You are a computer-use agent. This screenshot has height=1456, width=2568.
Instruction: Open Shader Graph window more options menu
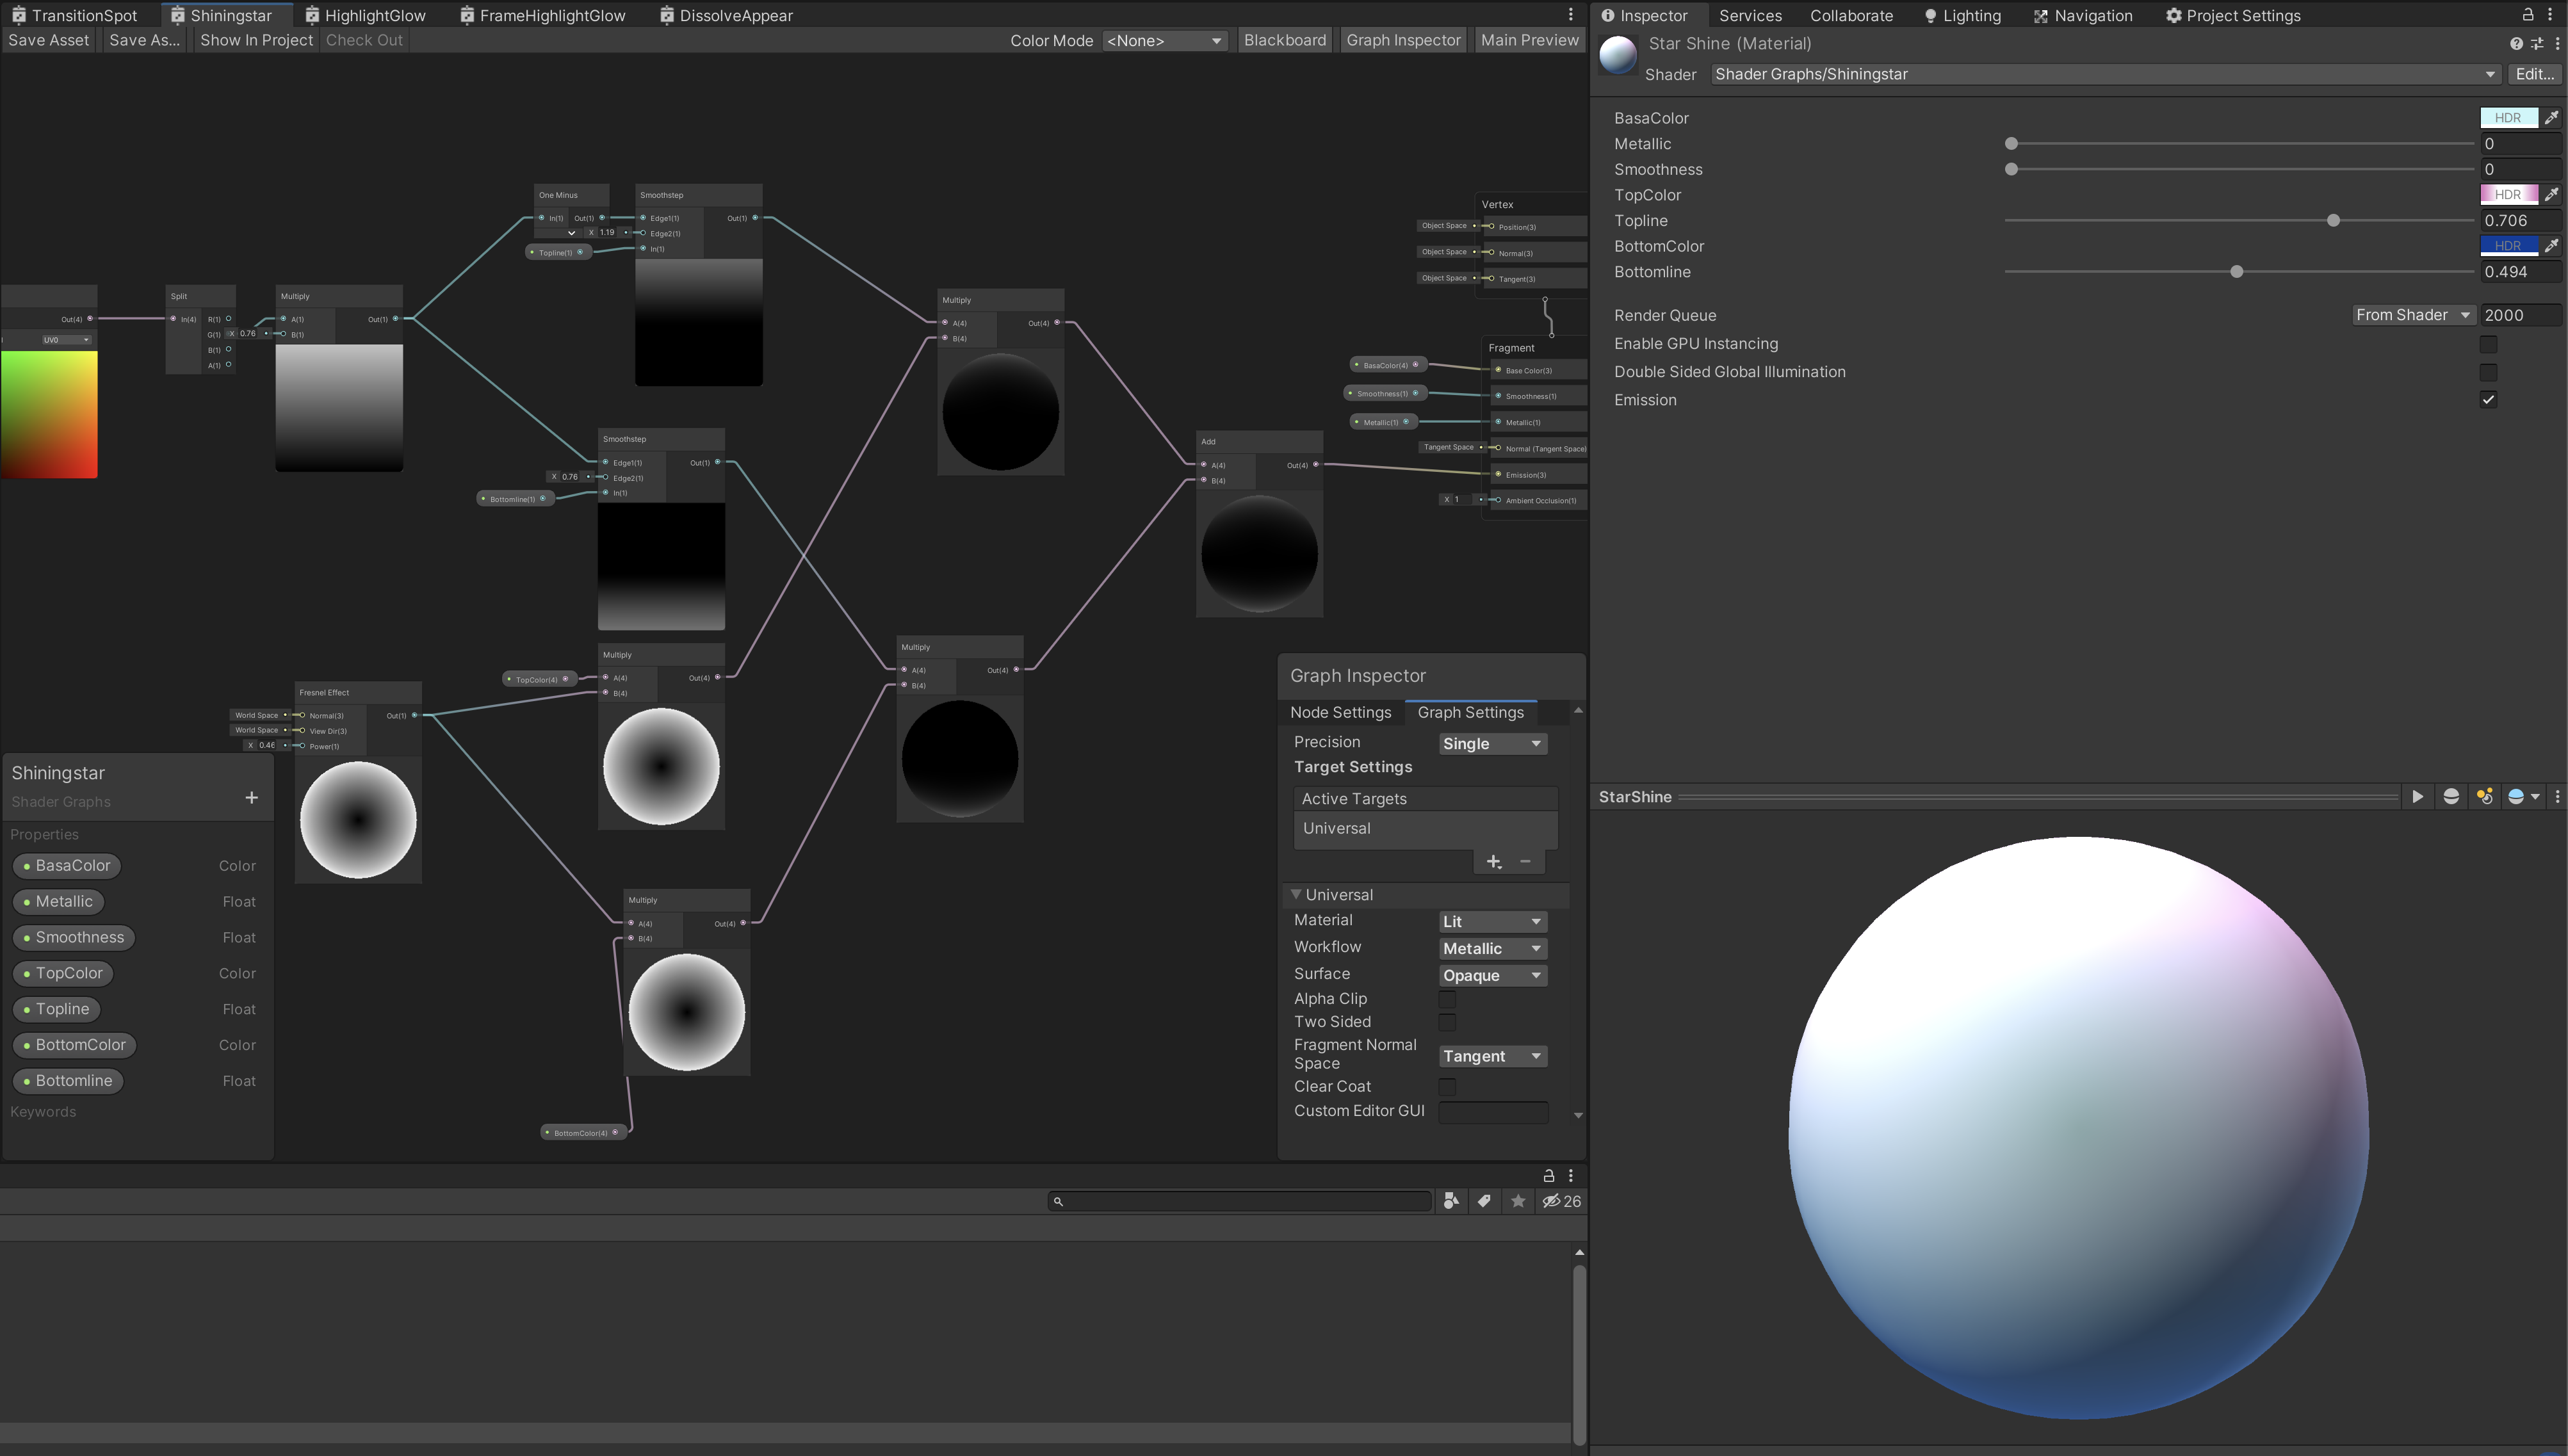pyautogui.click(x=1570, y=15)
